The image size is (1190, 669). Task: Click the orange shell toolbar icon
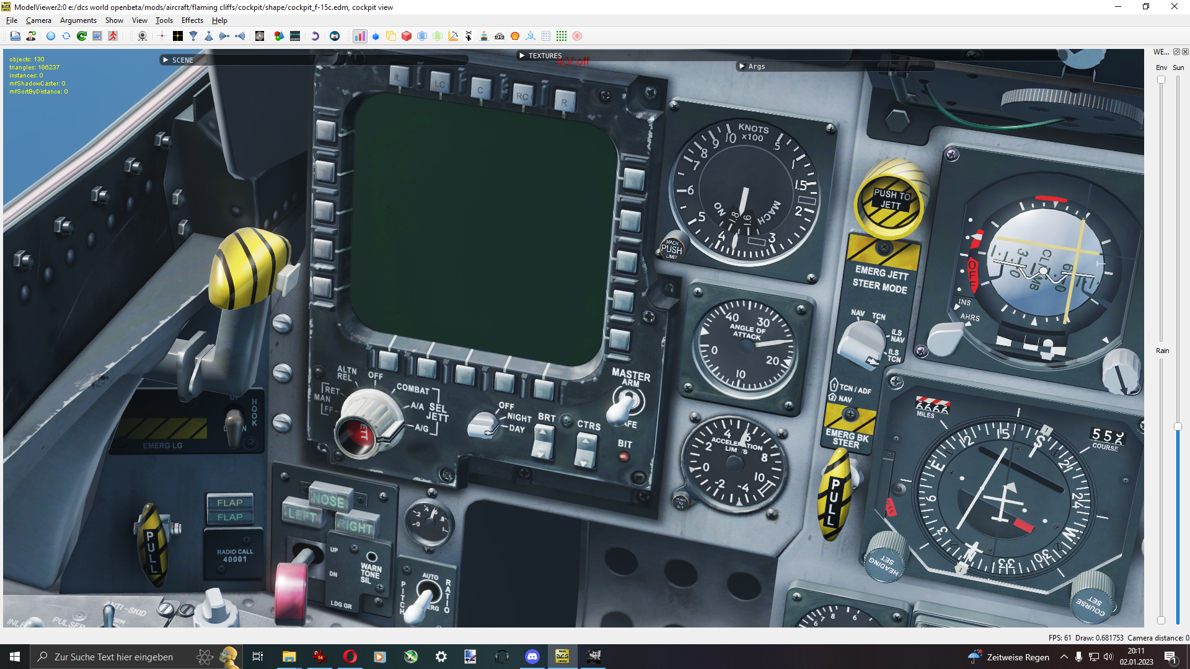click(x=515, y=36)
